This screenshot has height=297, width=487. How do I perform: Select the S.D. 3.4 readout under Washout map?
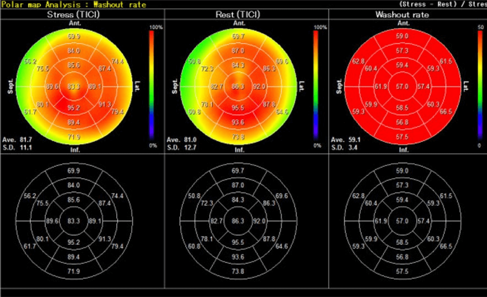tap(344, 148)
